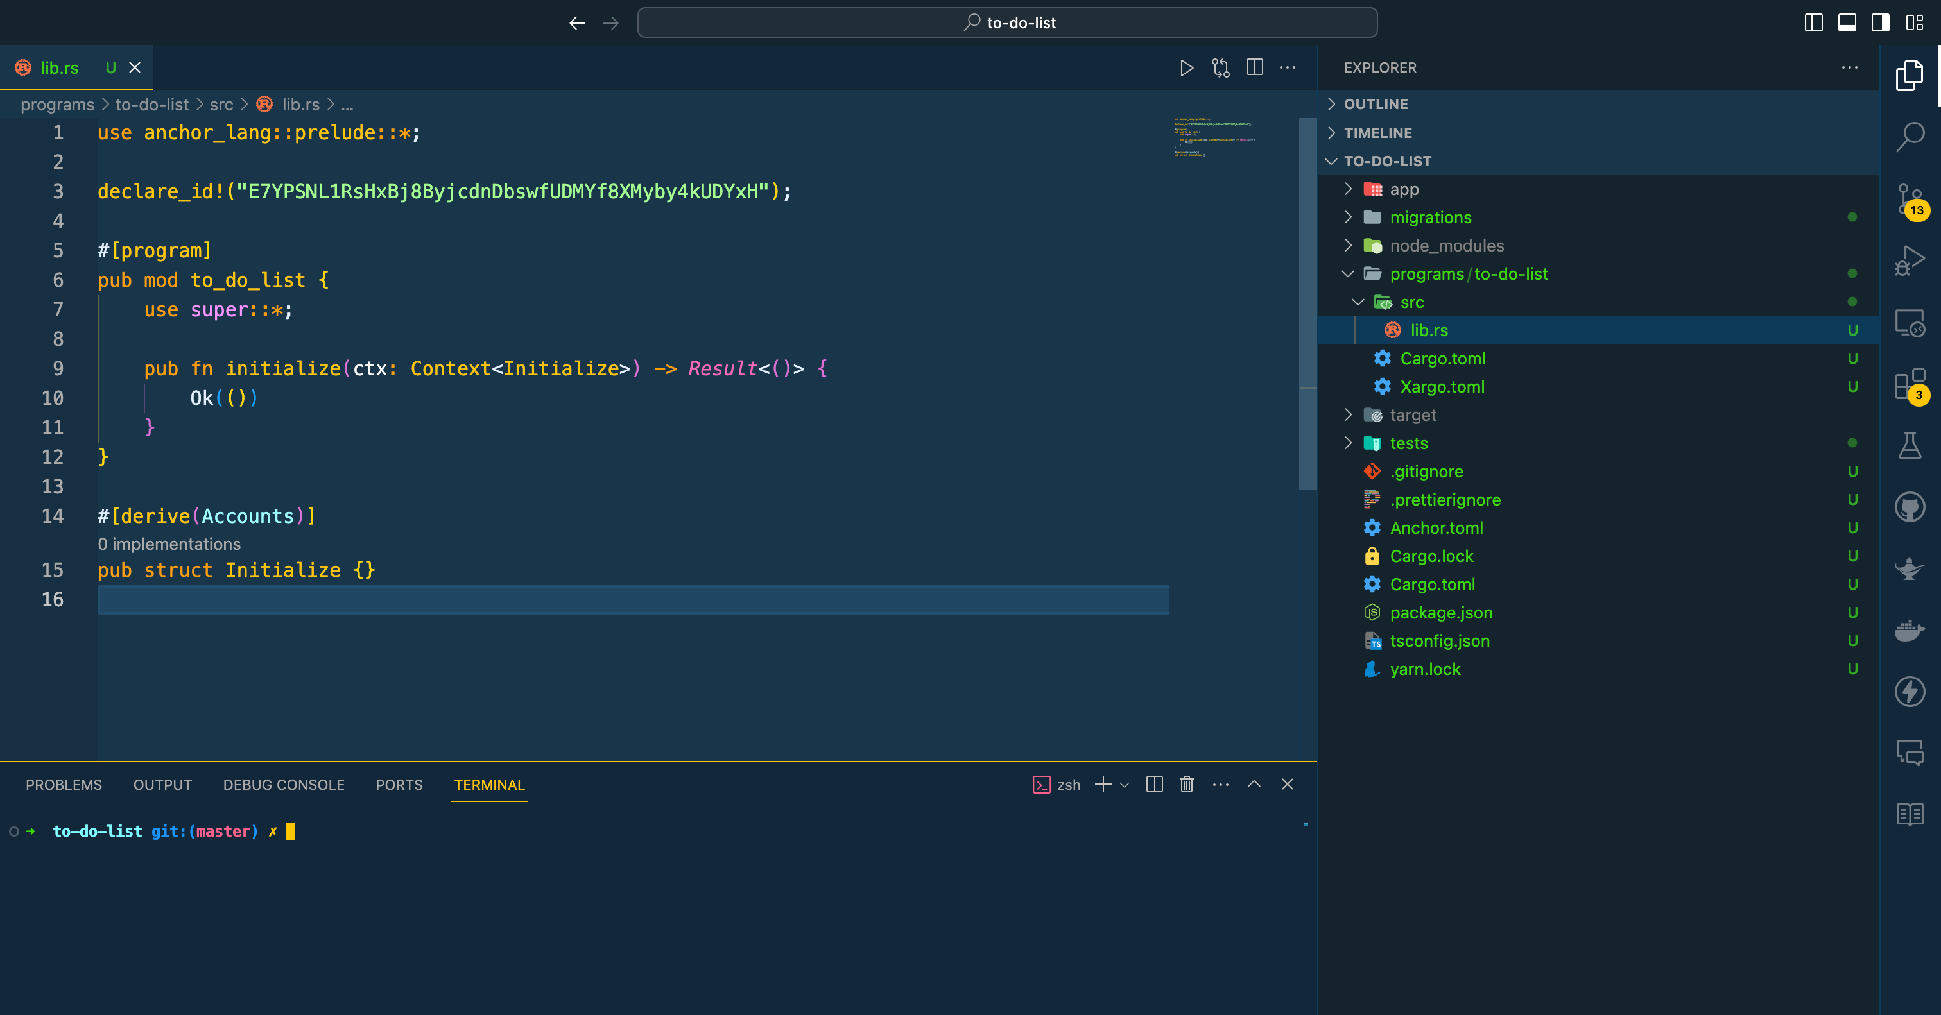This screenshot has height=1015, width=1941.
Task: Open the Search view in activity bar
Action: [1910, 137]
